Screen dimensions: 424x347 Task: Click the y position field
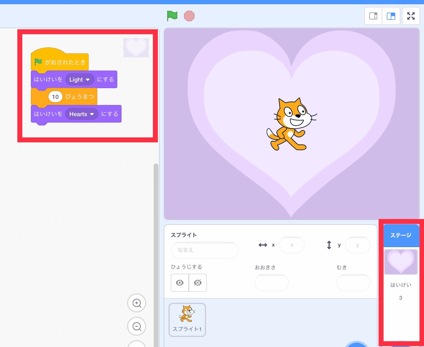358,245
